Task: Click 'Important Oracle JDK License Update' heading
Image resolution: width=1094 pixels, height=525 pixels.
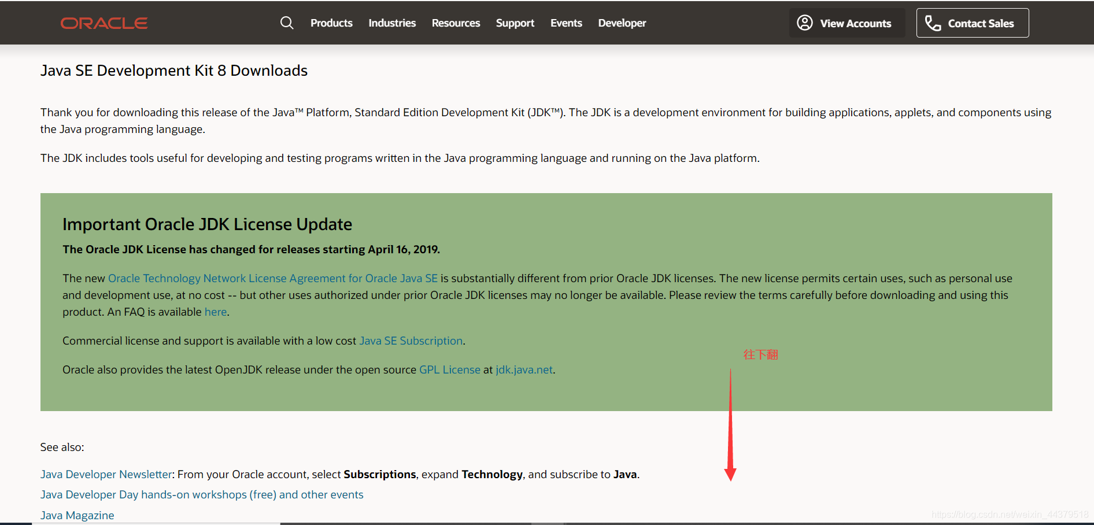Action: [x=208, y=224]
